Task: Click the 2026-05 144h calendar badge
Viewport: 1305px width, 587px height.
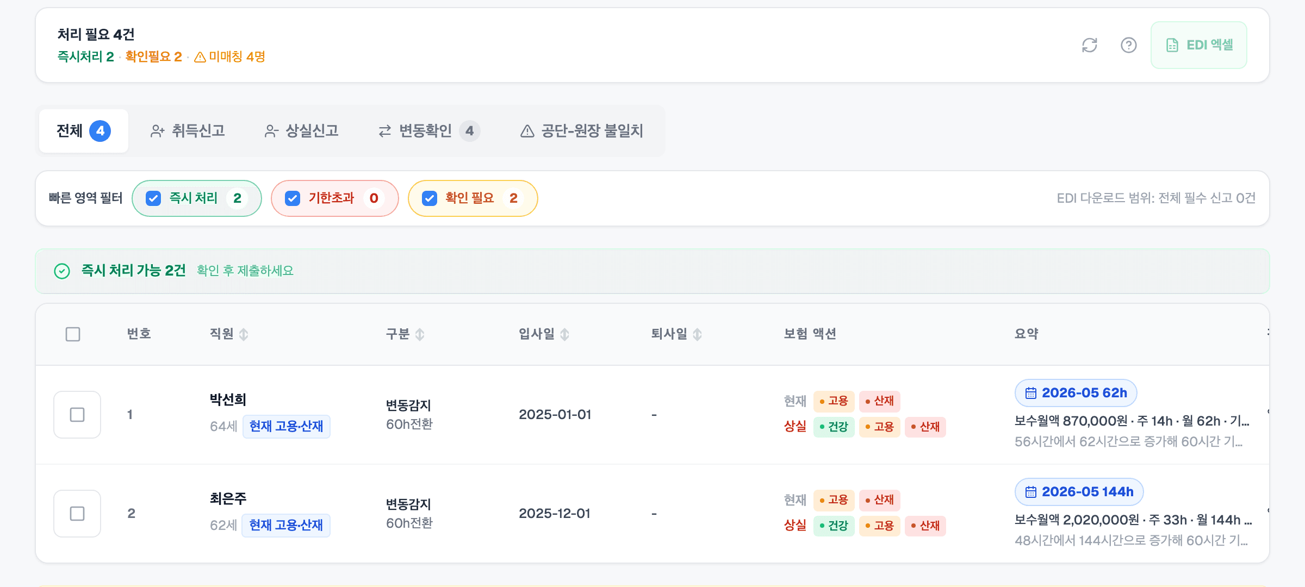Action: [x=1079, y=492]
